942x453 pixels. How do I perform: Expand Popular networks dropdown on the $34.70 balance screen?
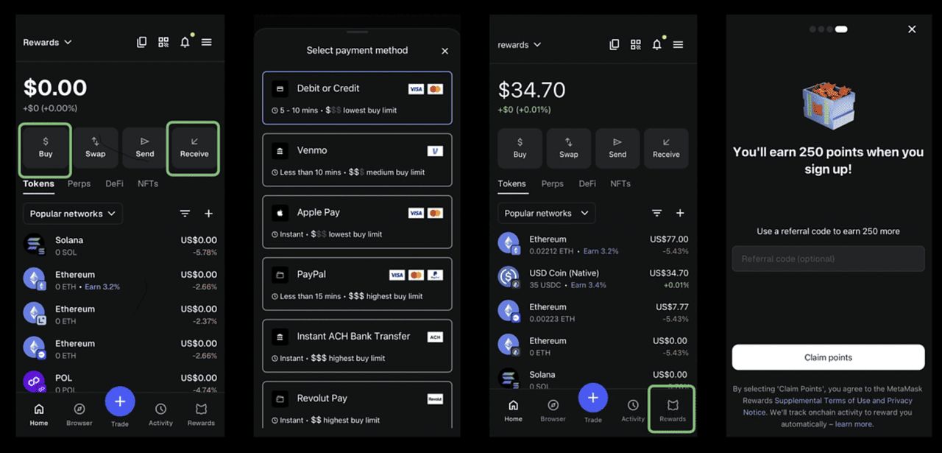547,213
